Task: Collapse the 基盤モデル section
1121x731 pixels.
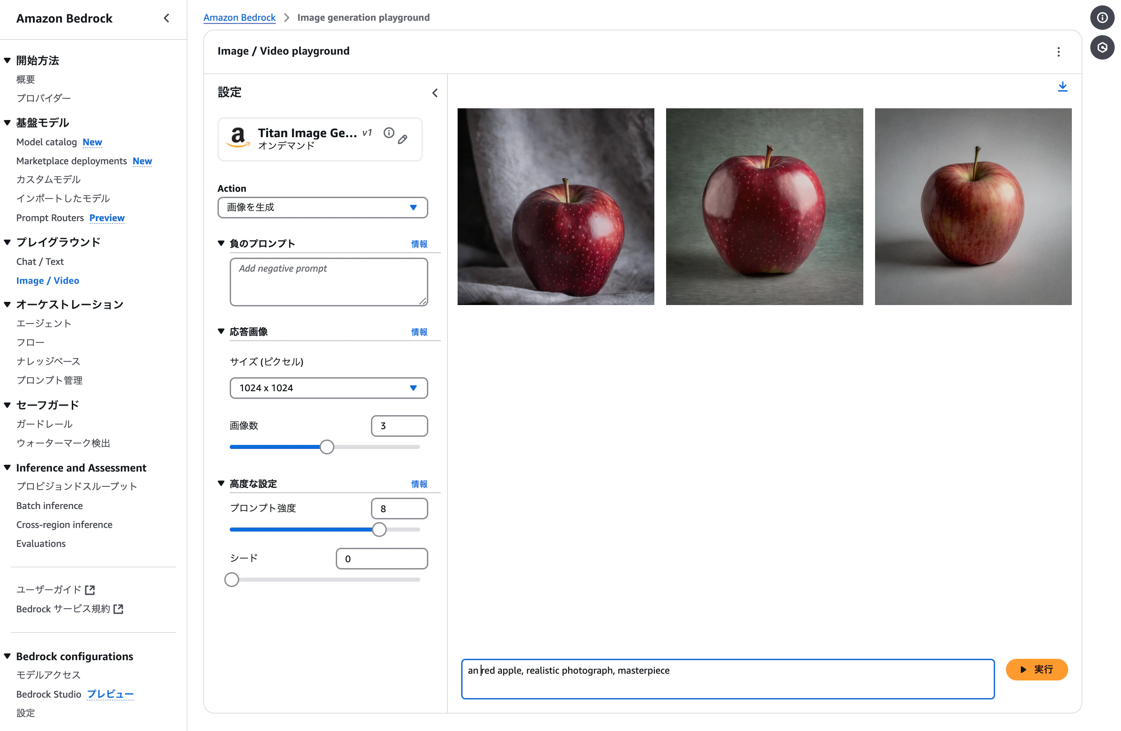Action: point(7,122)
